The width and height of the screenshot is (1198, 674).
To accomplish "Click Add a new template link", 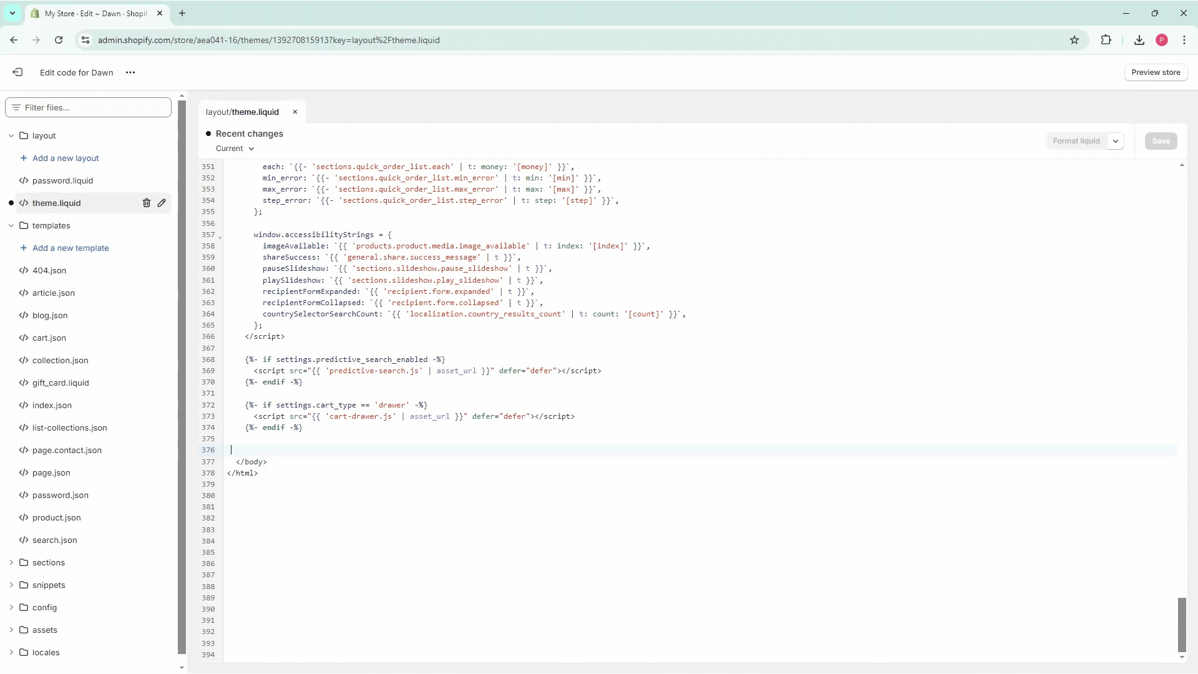I will tap(71, 248).
